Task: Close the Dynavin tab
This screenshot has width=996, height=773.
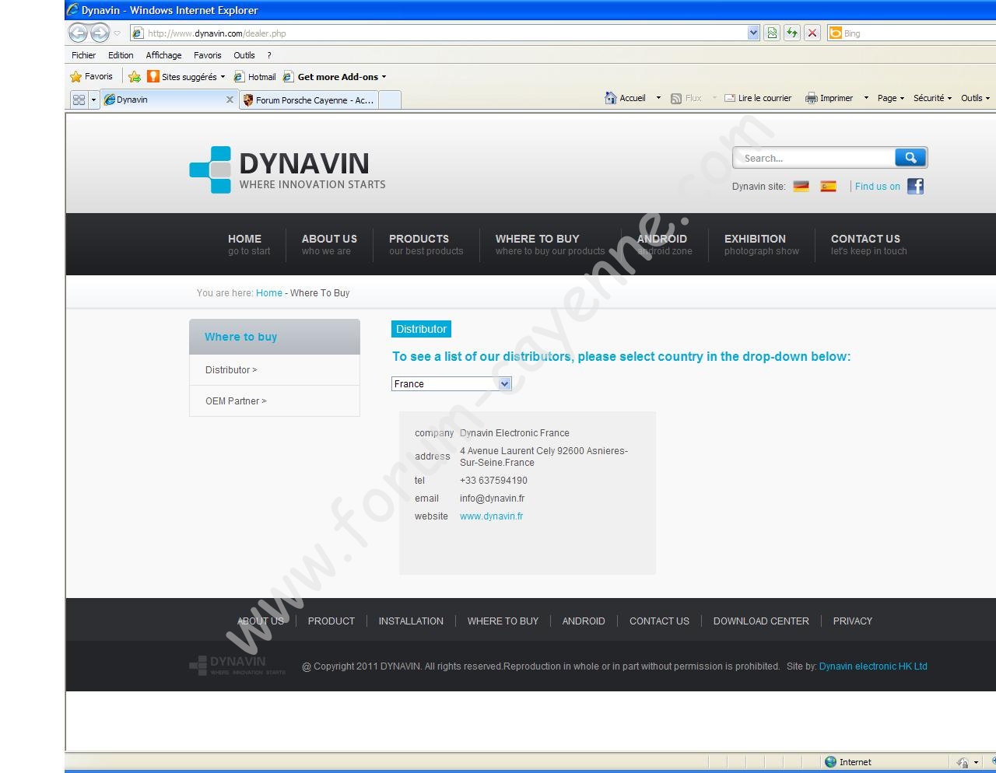Action: coord(230,100)
